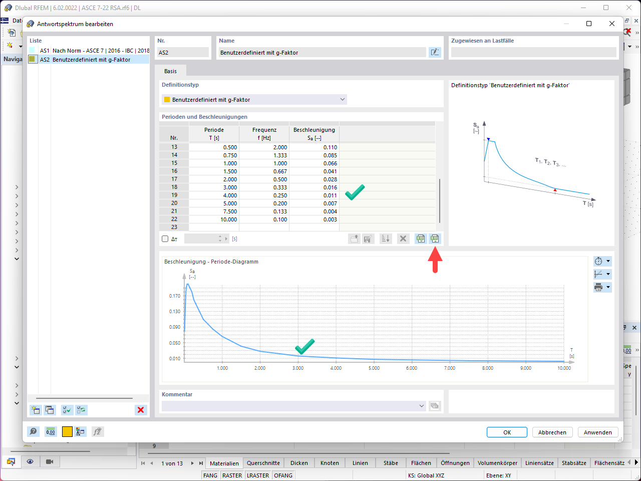
Task: Load a spectrum from the library folder icon
Action: [x=354, y=239]
